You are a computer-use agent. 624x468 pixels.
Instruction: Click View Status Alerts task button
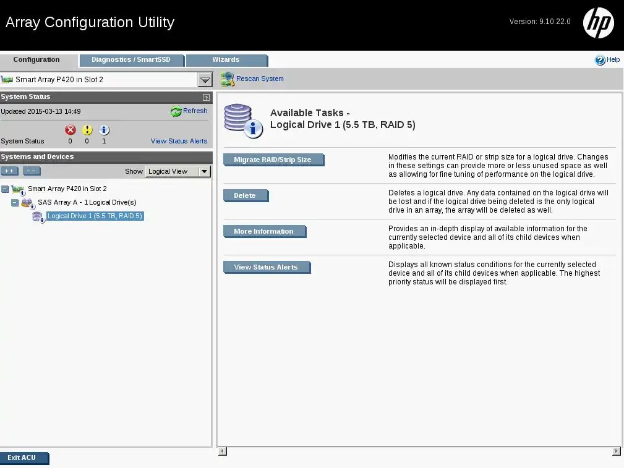point(266,267)
